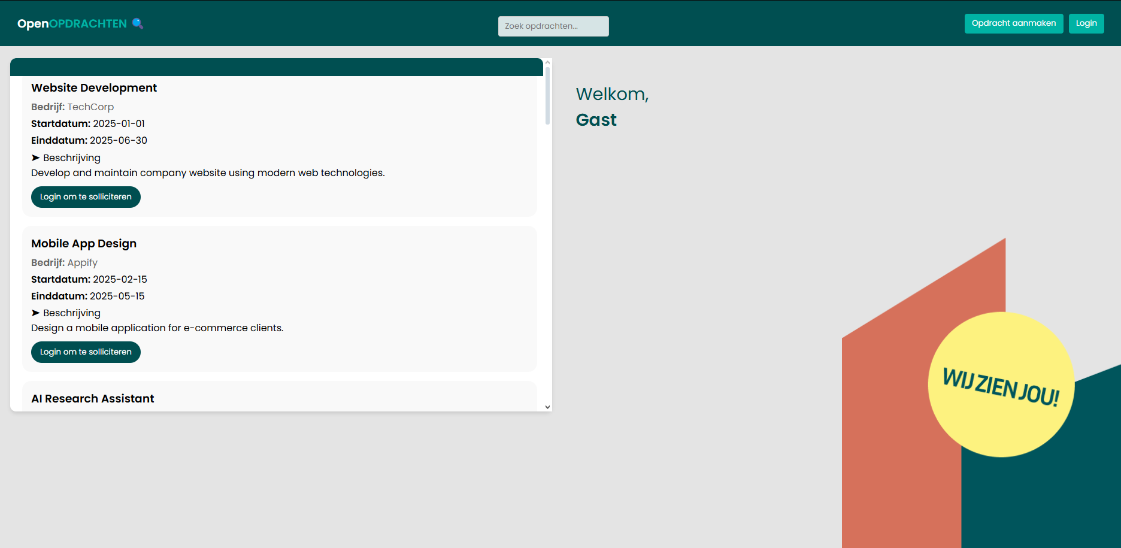Viewport: 1121px width, 548px height.
Task: Open the Login button in the header
Action: click(x=1086, y=23)
